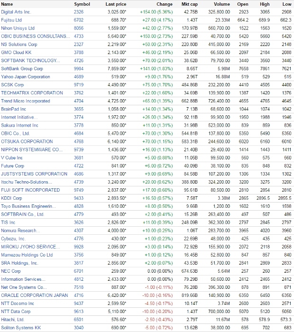Screen dimensions: 294x332
Task: Click ticker symbol 6701
Action: tap(79, 271)
